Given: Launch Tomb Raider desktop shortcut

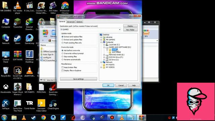Looking at the screenshot, I should click(x=29, y=105).
